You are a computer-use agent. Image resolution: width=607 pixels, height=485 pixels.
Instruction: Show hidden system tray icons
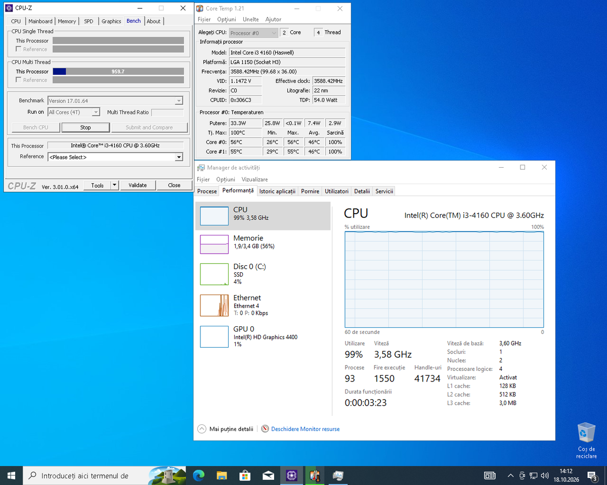pos(510,475)
